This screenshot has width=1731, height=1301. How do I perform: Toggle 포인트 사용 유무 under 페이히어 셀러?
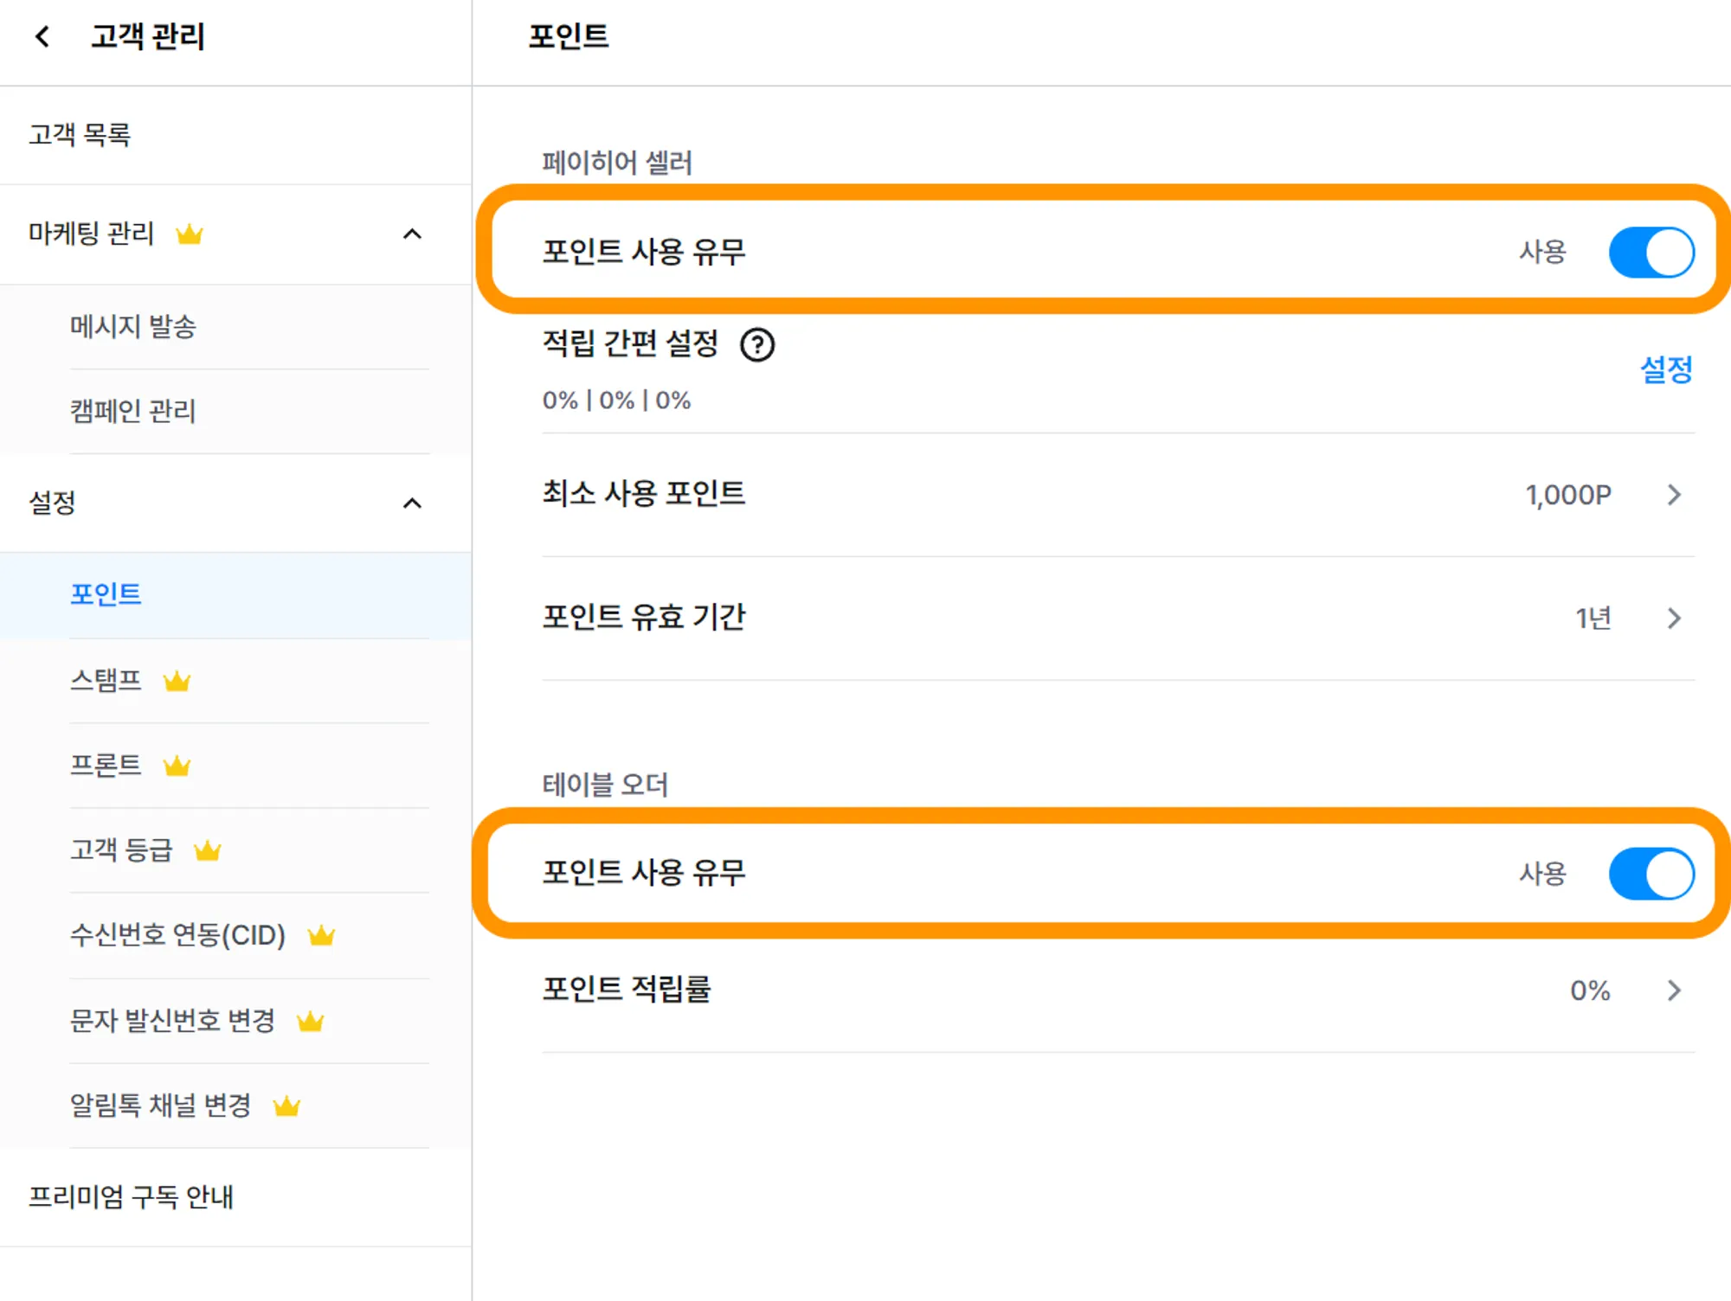point(1651,253)
